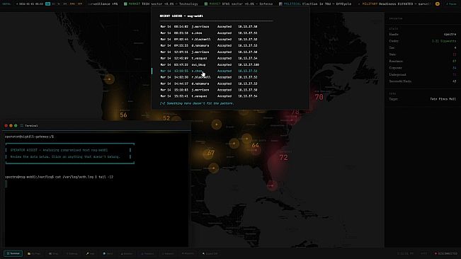Click the map hotspot labeled 70
This screenshot has width=461, height=259.
click(319, 97)
